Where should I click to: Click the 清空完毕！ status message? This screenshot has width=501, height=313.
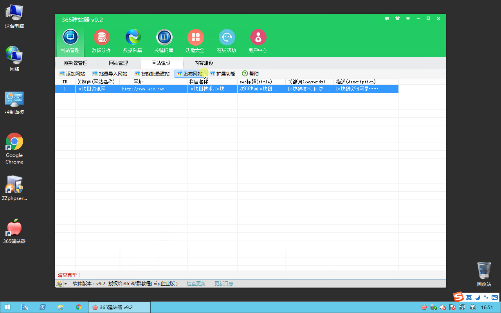click(x=69, y=275)
